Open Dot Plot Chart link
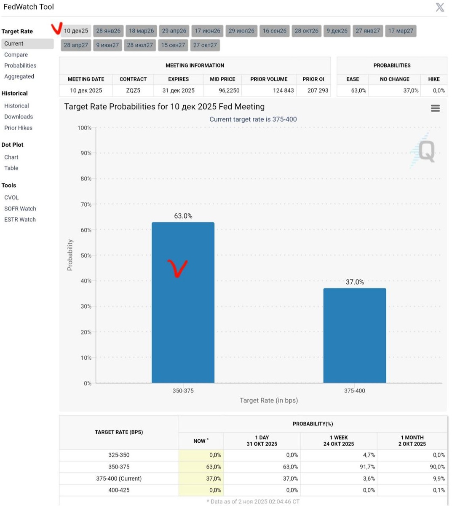460x506 pixels. coord(11,157)
